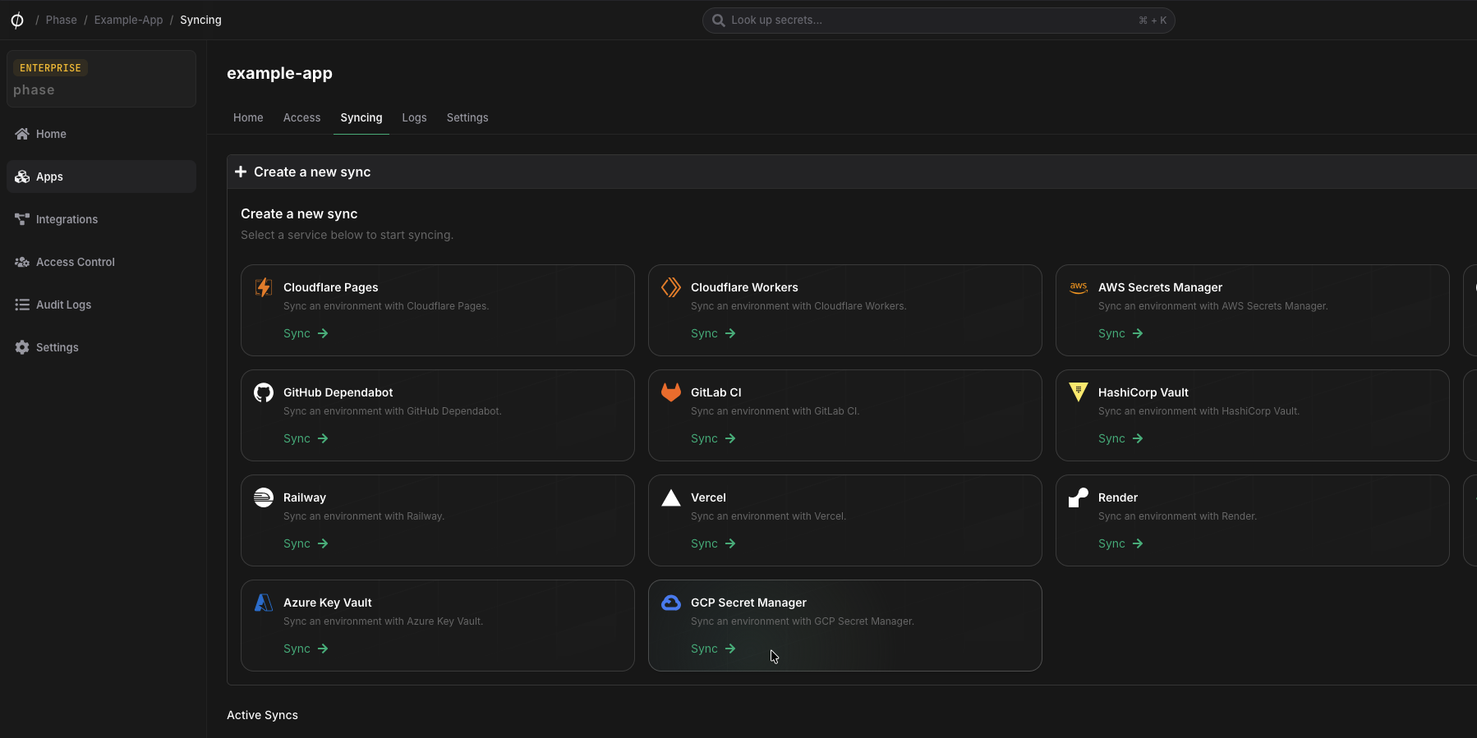Click Sync link for GCP Secret Manager

click(713, 649)
